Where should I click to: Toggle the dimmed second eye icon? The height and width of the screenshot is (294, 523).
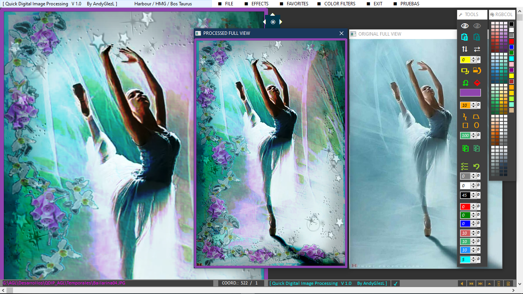[477, 25]
